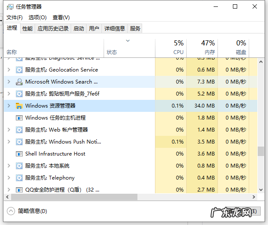Click the vertical scrollbar down arrow
Screen dimensions: 268x225
click(x=261, y=189)
